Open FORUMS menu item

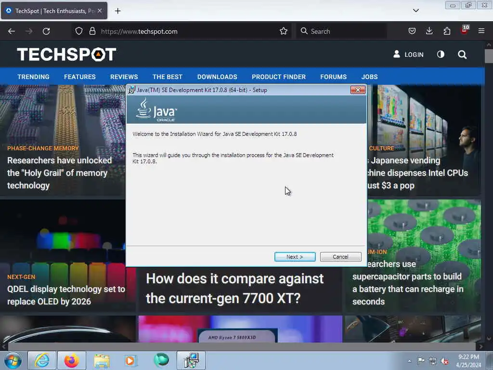coord(333,77)
